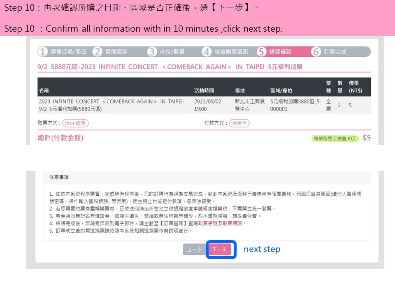Viewport: 395px width, 296px height.
Task: Select step 4 填寫購票資訊
Action: point(225,52)
